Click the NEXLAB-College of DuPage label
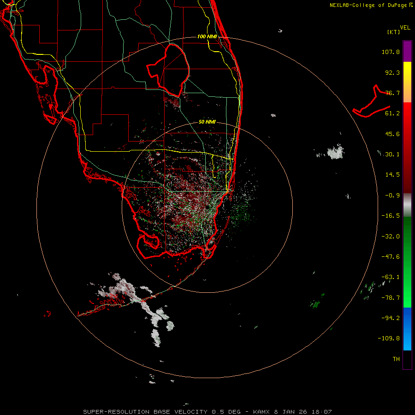This screenshot has height=415, width=415. pos(371,5)
